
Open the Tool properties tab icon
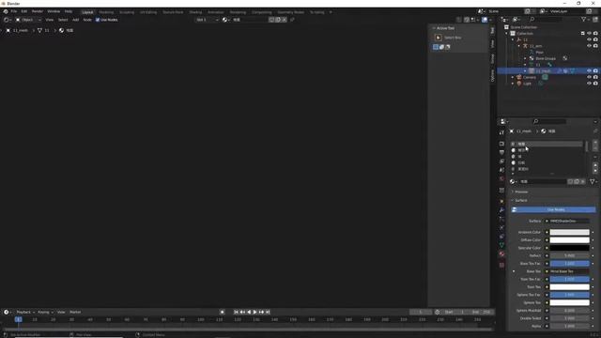[501, 132]
